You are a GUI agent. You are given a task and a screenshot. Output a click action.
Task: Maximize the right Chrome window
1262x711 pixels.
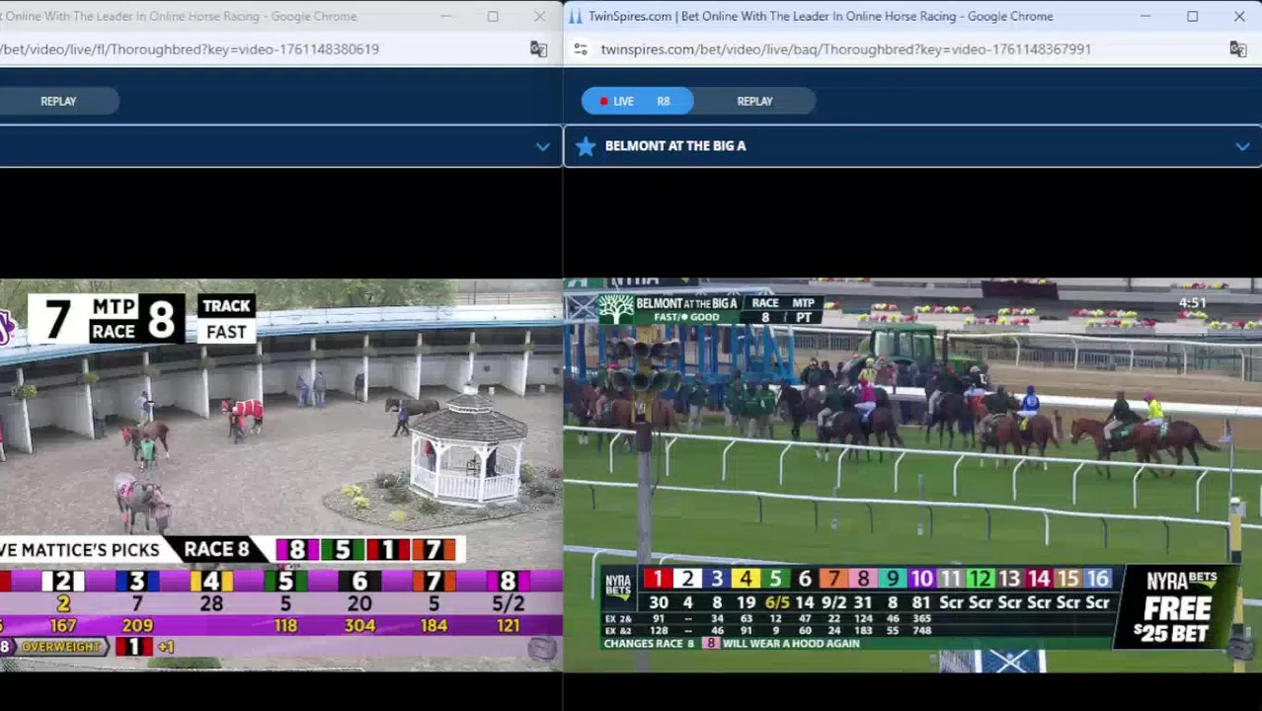pos(1192,16)
